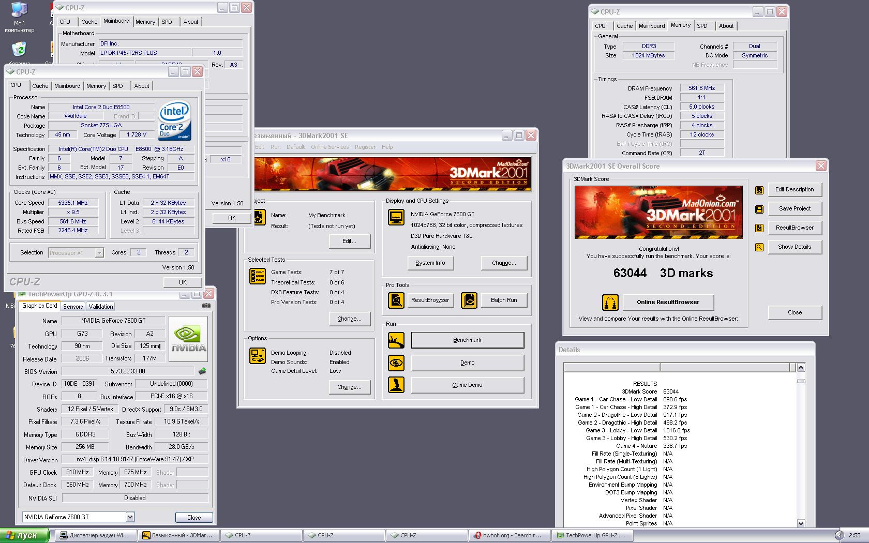869x543 pixels.
Task: Click 'Game 3 - Lobby - Low Detail' row
Action: 637,430
